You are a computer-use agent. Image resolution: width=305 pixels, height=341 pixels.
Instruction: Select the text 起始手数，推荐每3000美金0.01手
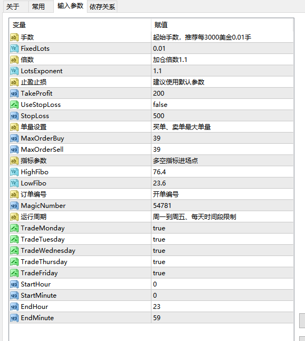click(202, 37)
